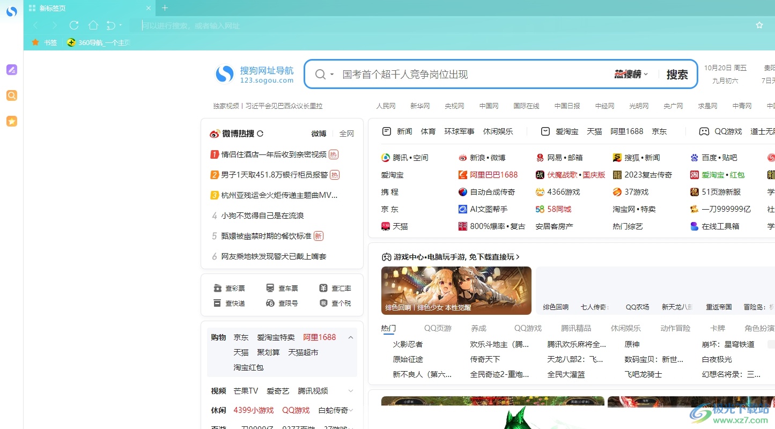Open the purple notes sidebar icon

[12, 70]
